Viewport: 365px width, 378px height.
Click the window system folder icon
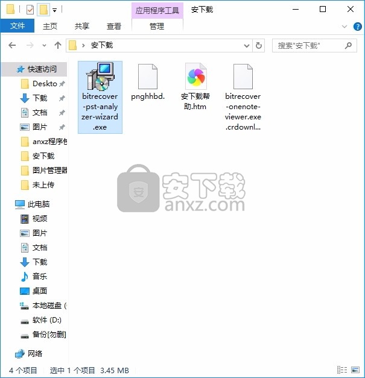[x=10, y=10]
